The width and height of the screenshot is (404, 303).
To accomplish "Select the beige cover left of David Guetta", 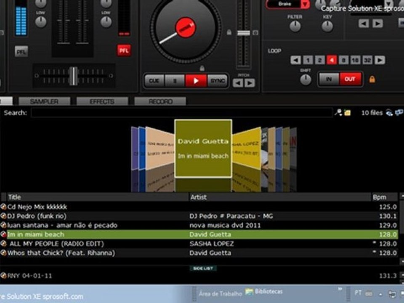I will point(160,148).
